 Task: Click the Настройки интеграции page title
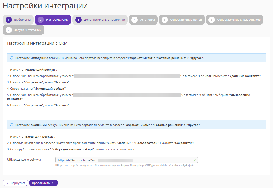coord(45,5)
